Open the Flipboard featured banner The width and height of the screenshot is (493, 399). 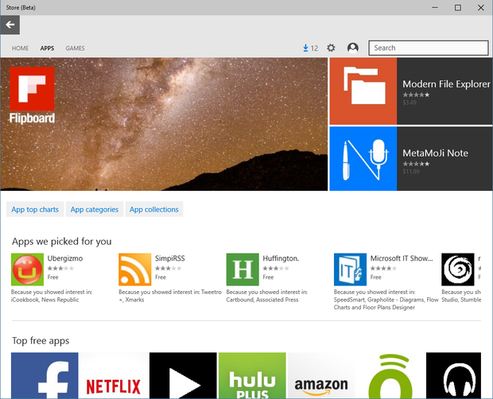point(164,124)
